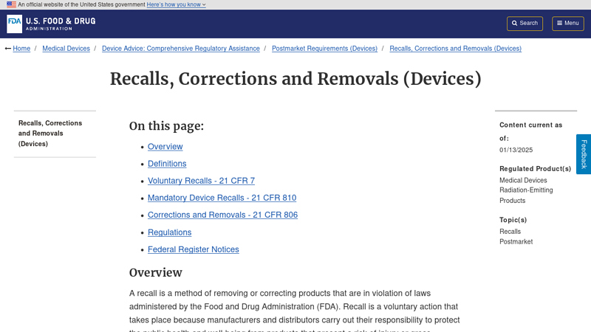Click the "On this page:" heading
This screenshot has width=591, height=332.
(x=167, y=125)
